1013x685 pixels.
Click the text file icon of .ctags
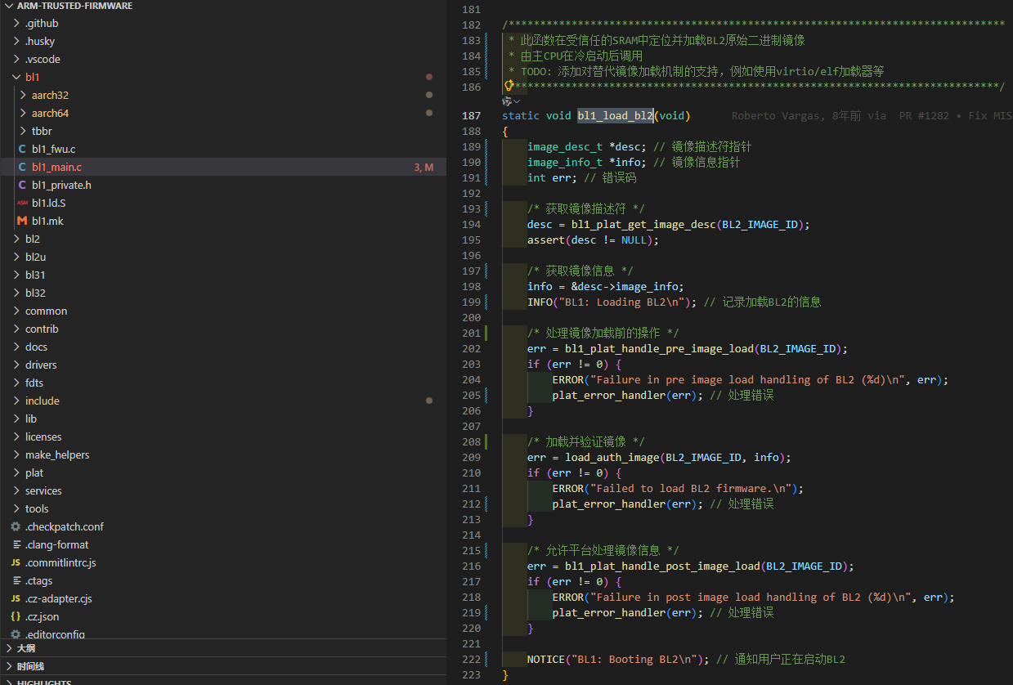(16, 580)
